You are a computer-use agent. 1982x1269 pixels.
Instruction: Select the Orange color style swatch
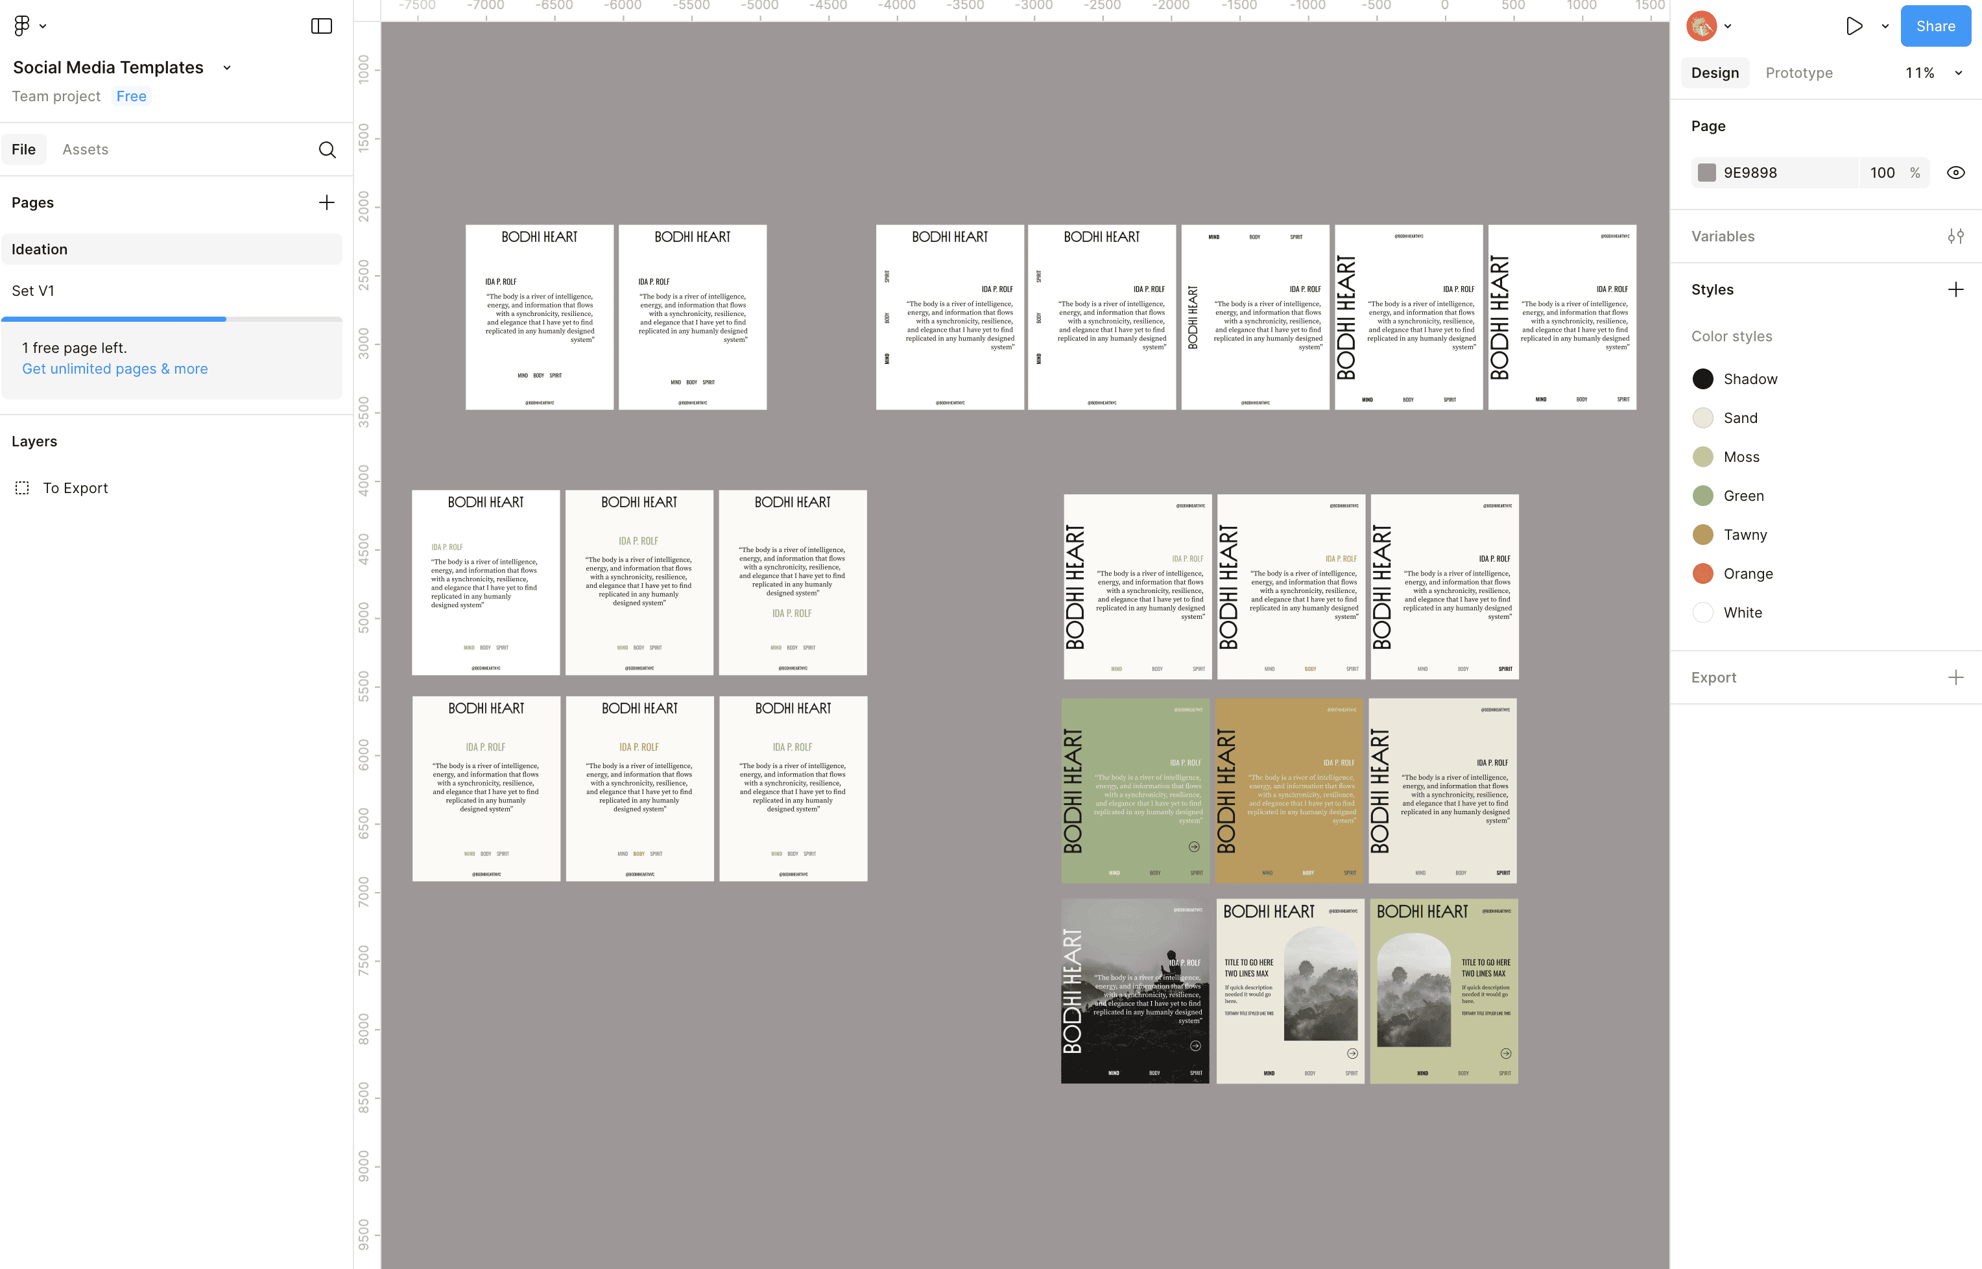(1702, 574)
